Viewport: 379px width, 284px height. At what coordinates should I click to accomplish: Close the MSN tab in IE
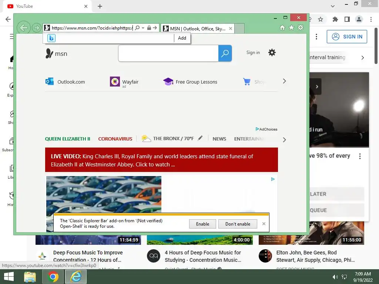[231, 28]
